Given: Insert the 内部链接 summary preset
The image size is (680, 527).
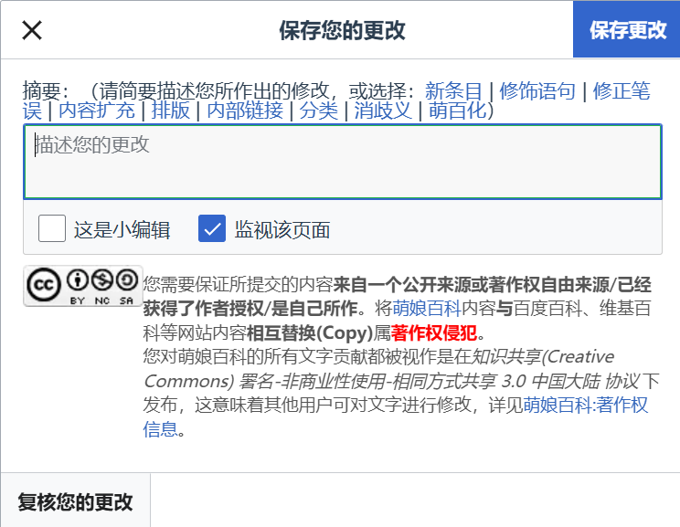Looking at the screenshot, I should pos(245,111).
